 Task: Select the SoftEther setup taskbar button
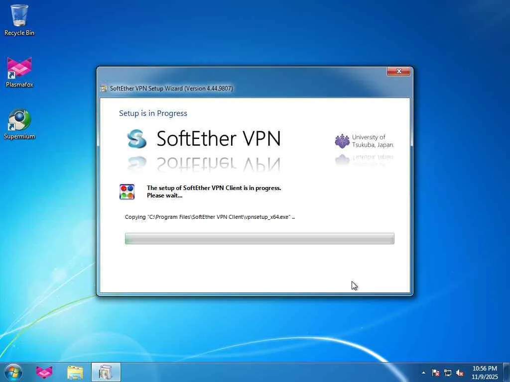106,372
